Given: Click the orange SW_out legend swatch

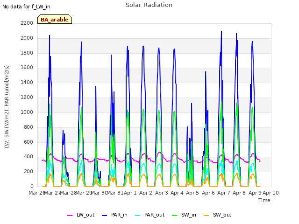Looking at the screenshot, I should (206, 216).
